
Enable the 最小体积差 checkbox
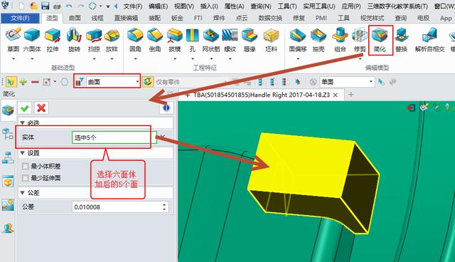pyautogui.click(x=26, y=166)
